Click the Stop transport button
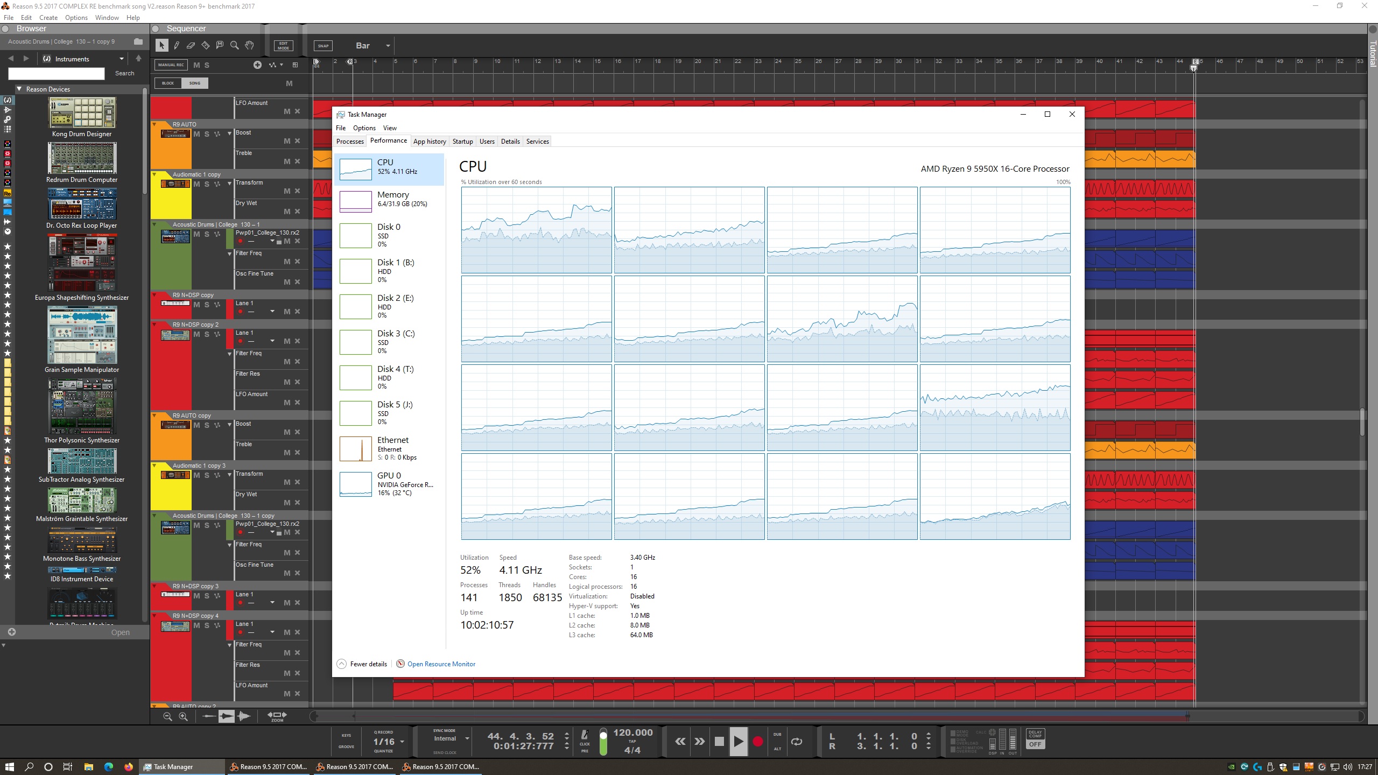This screenshot has width=1378, height=775. click(719, 742)
